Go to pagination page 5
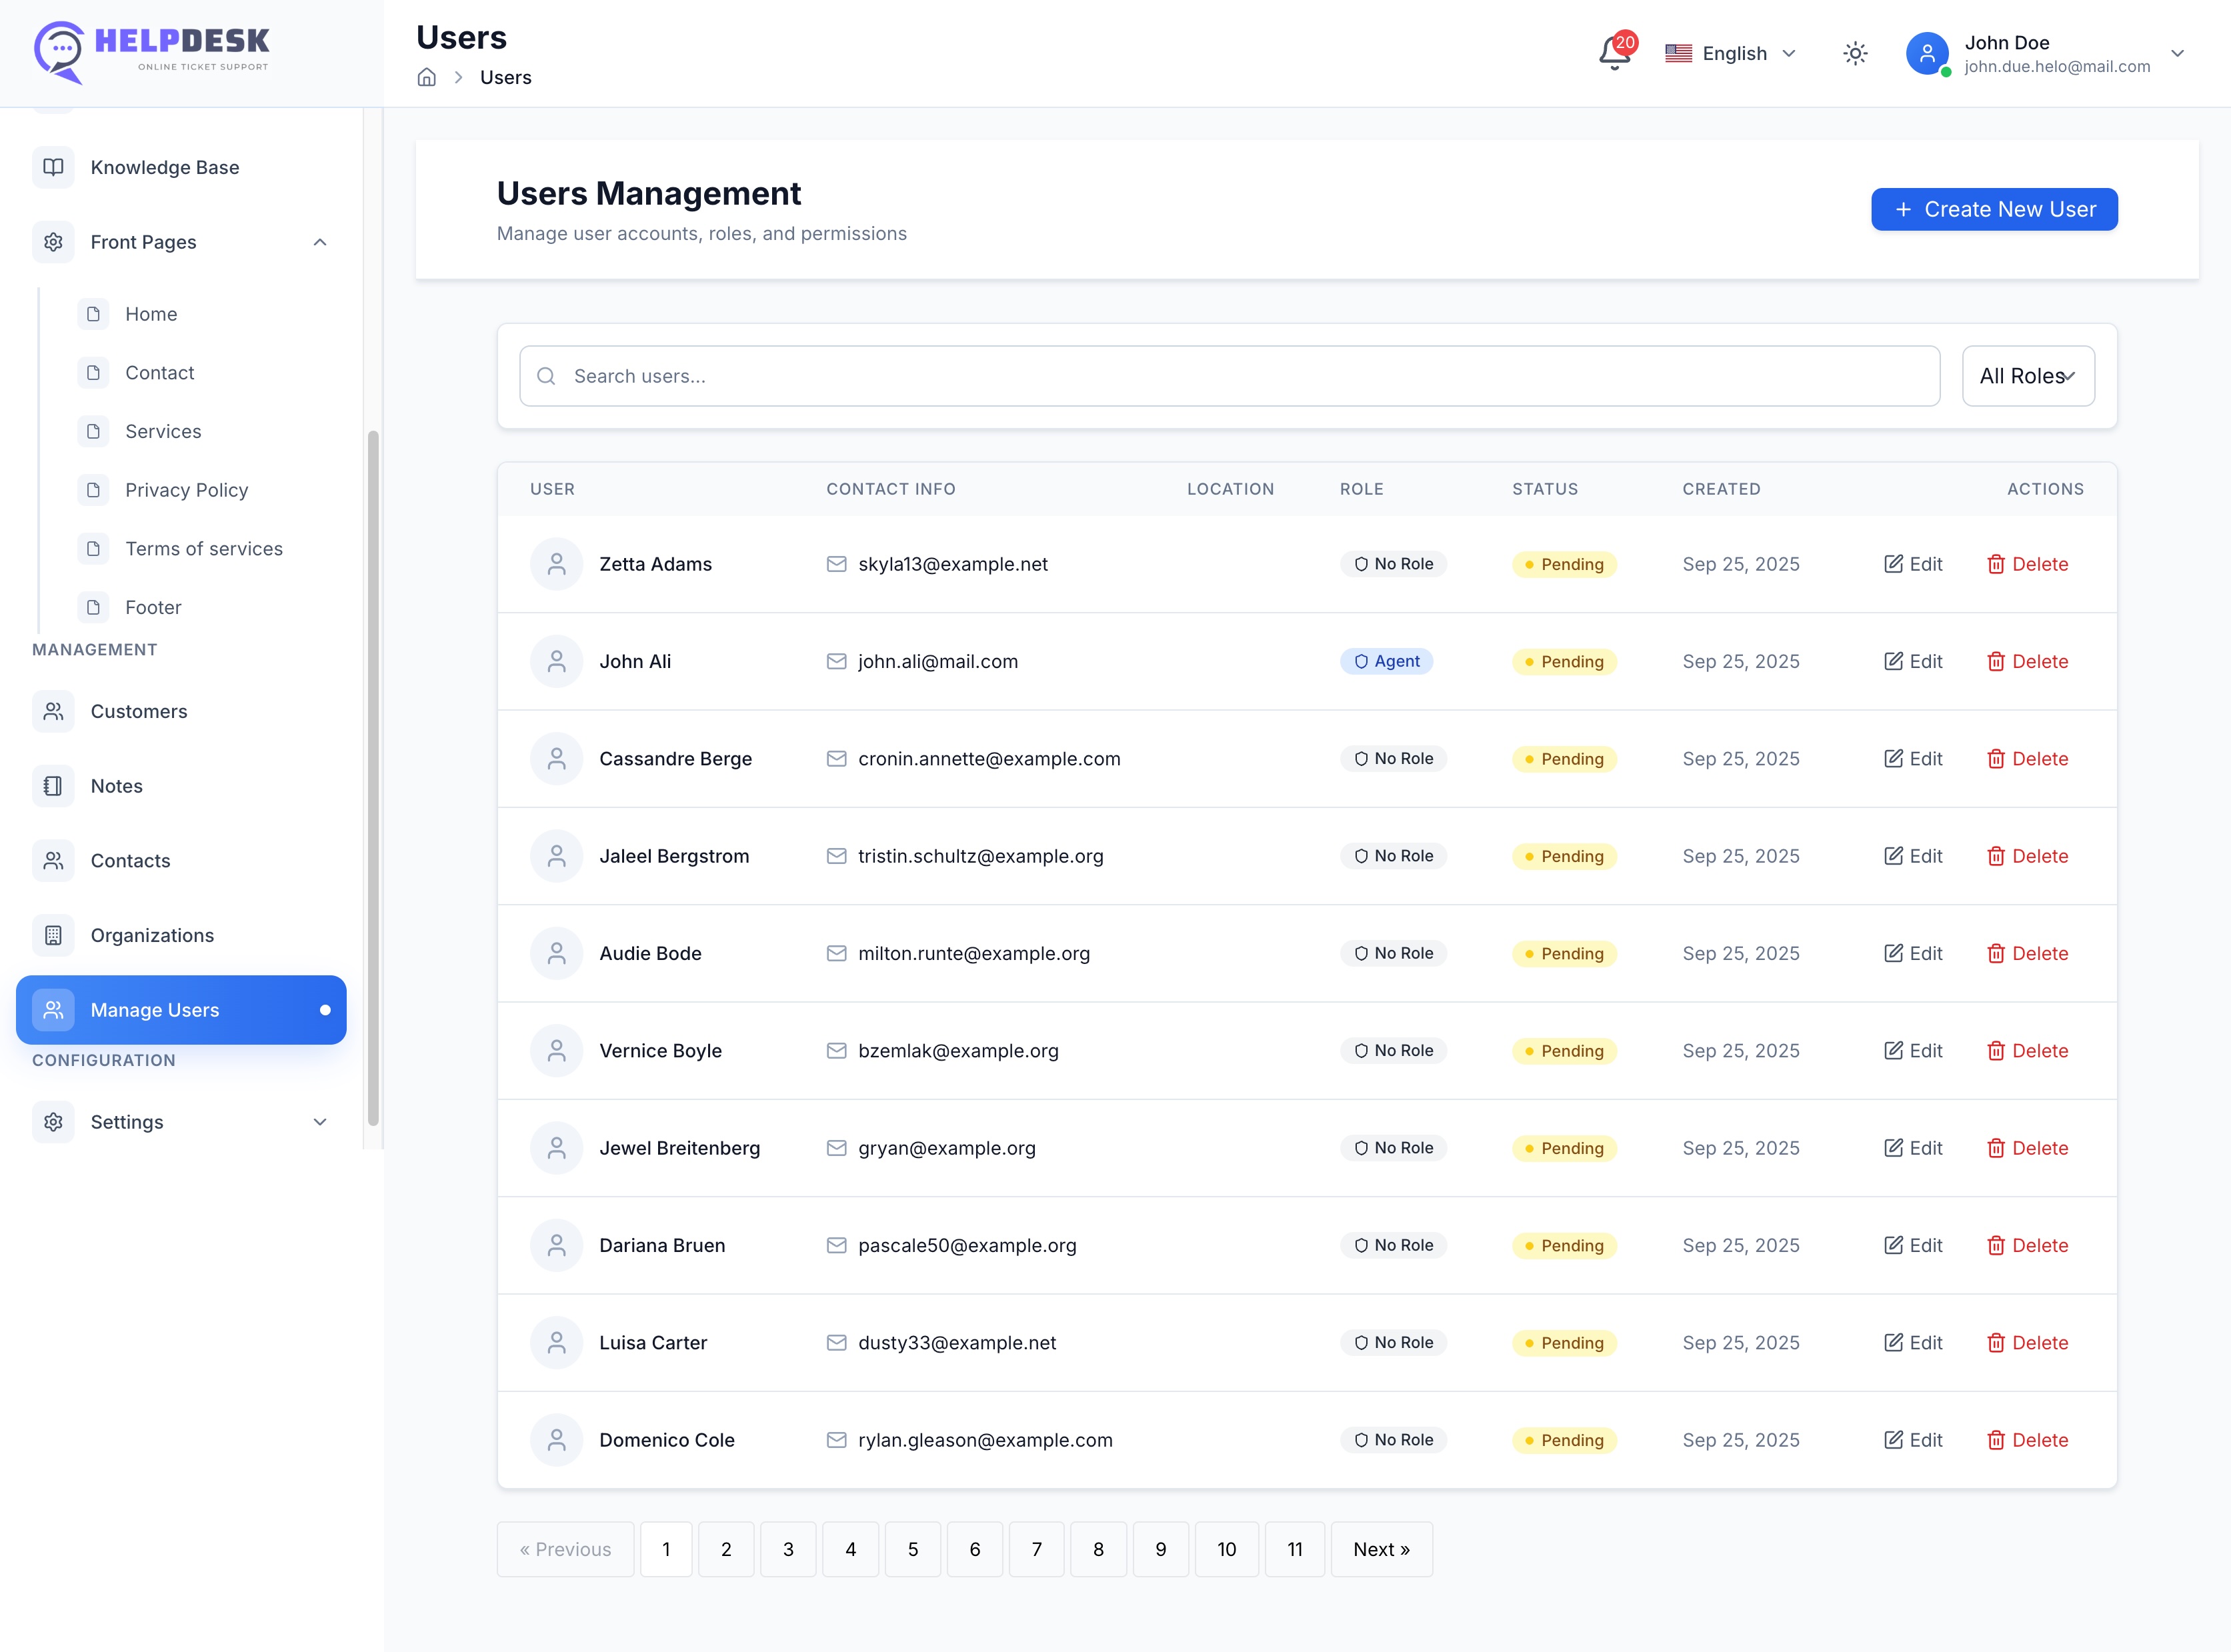 (x=912, y=1549)
